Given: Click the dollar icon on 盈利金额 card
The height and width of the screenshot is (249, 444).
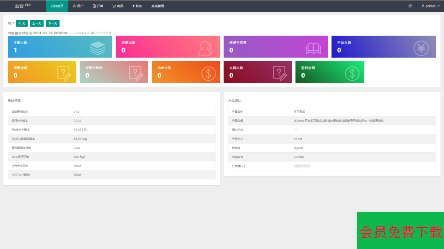Looking at the screenshot, I should pyautogui.click(x=352, y=73).
